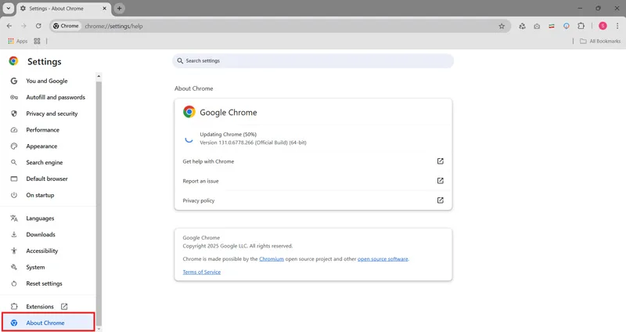Screen dimensions: 626x332
Task: Click the Version 131.0.6778.266 text
Action: pos(253,143)
